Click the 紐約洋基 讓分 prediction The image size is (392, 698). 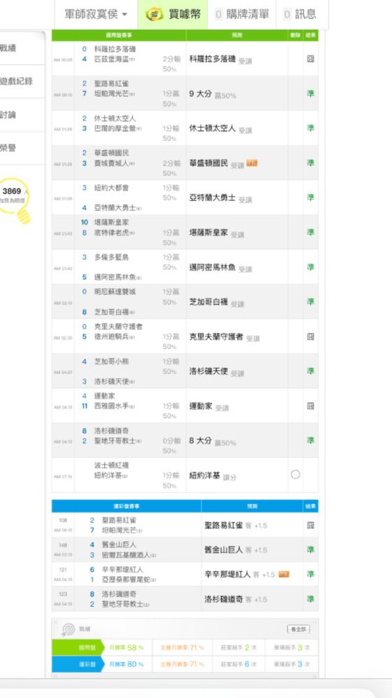click(x=213, y=476)
